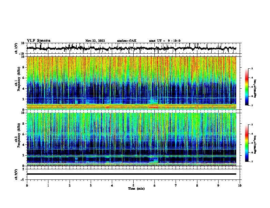The image size is (270, 208).
Task: Click the ch.2 "Frequency (kHz)" axis label
Action: click(x=19, y=135)
